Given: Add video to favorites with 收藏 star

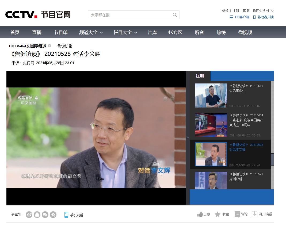Looking at the screenshot, I should click(x=218, y=214).
